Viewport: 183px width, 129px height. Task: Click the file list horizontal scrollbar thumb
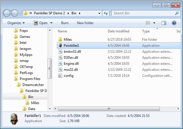[x=109, y=109]
